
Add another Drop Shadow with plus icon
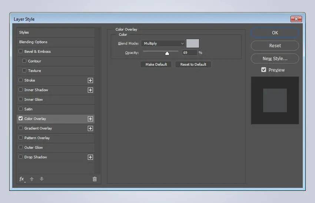[x=90, y=157]
